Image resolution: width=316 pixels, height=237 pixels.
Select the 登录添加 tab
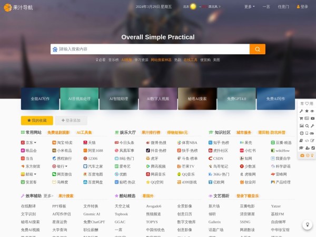pos(71,121)
